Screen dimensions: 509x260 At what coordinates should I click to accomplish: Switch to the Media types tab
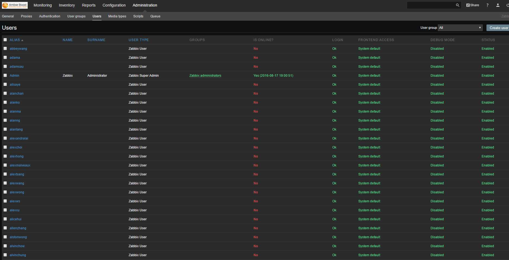[x=117, y=16]
